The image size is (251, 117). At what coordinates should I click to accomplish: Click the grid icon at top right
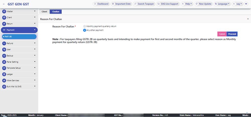(x=246, y=4)
